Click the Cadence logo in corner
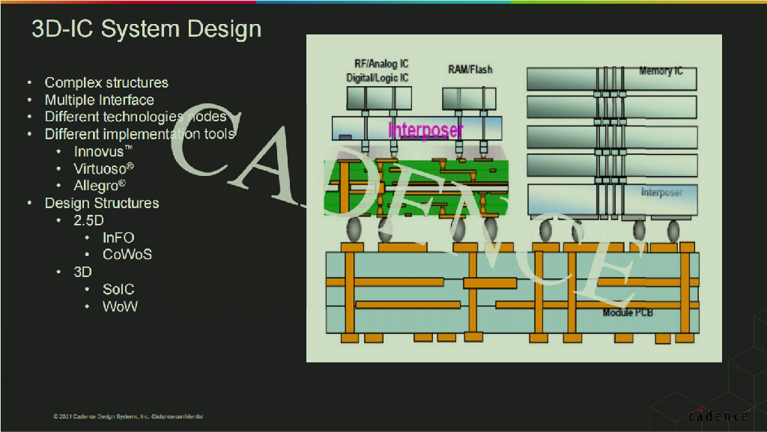The height and width of the screenshot is (432, 767). point(718,416)
